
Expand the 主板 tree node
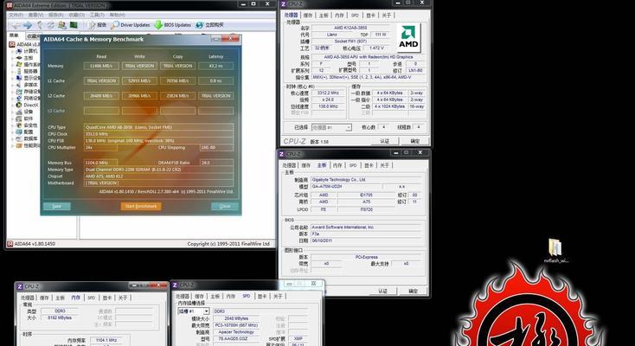click(13, 58)
